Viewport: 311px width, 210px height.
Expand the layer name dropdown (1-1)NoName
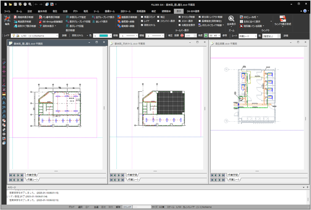pos(57,36)
